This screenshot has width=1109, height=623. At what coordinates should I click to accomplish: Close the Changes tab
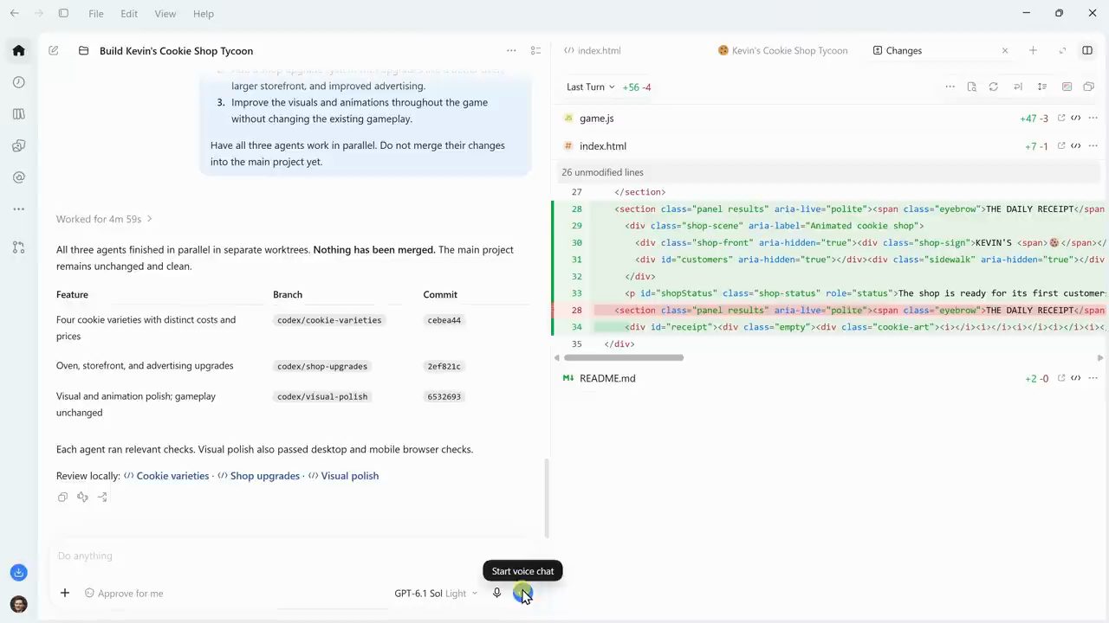1005,50
